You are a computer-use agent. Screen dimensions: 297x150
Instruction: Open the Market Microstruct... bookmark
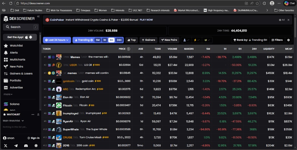(187, 10)
